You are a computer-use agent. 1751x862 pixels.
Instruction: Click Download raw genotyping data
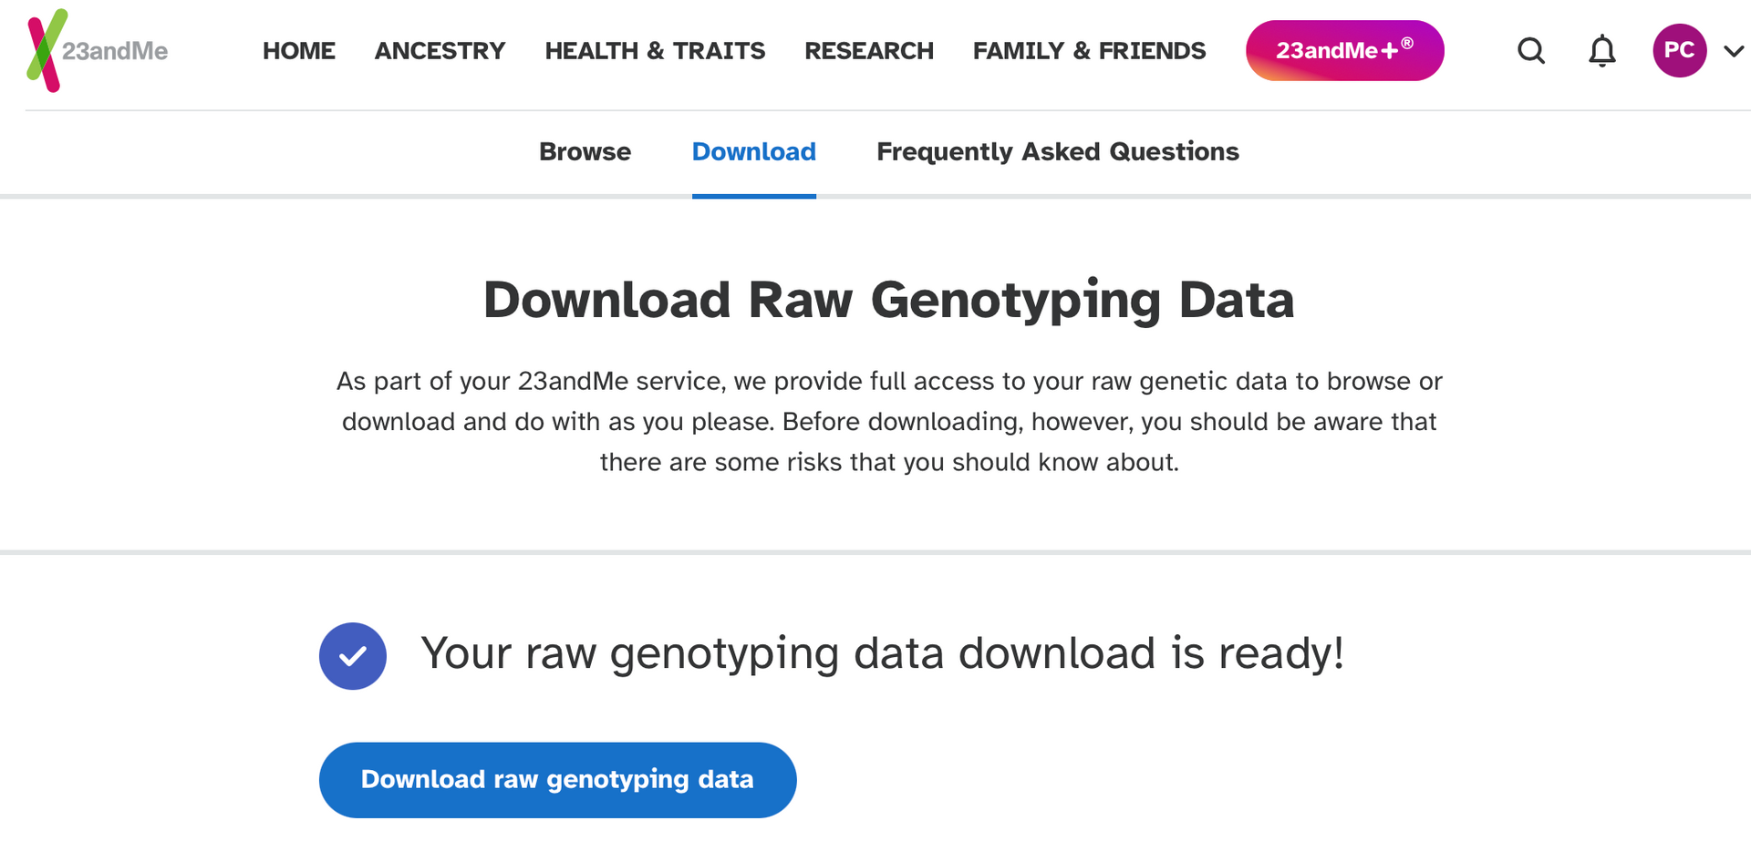pos(557,779)
